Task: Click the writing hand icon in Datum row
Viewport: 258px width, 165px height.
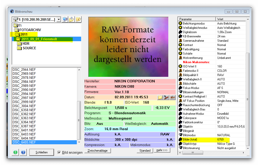Action: point(172,97)
